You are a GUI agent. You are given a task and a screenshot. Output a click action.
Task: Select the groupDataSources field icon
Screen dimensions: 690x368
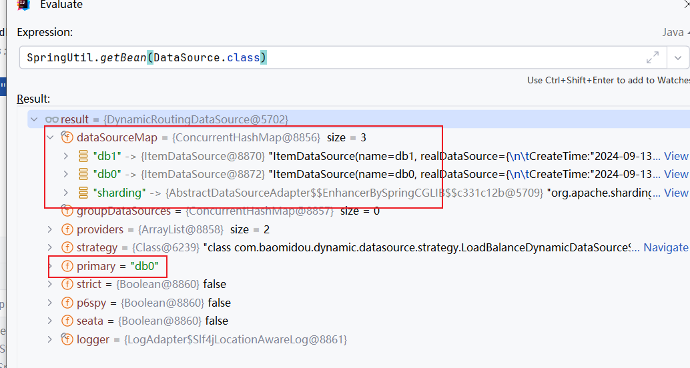(x=67, y=211)
